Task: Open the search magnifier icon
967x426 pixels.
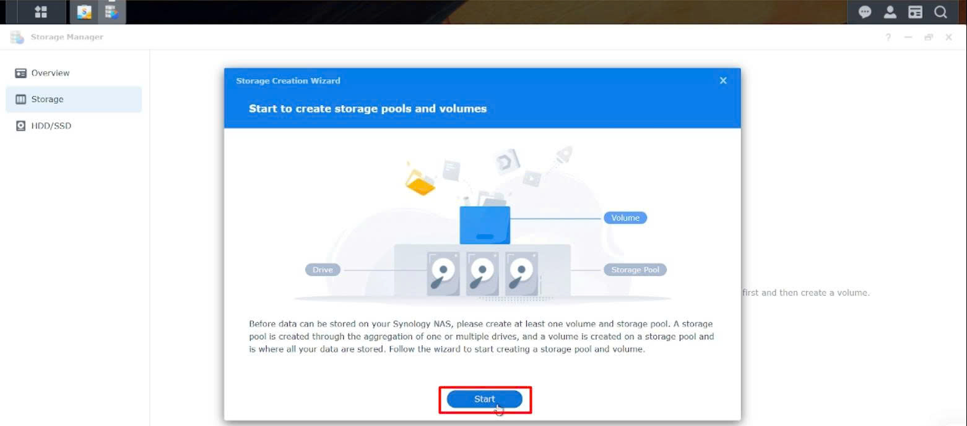Action: (940, 12)
